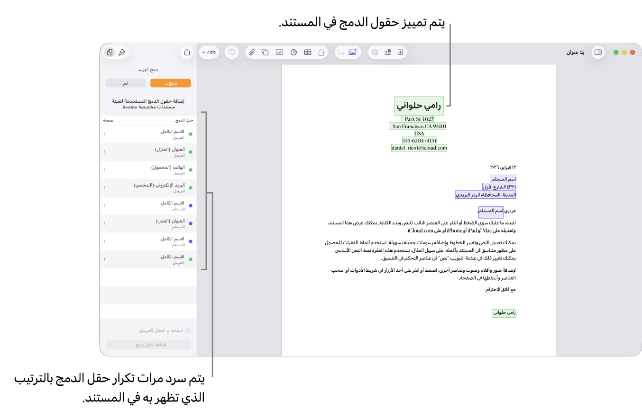Click the ٤٣٢١ الشارع الأول field
642x418 pixels.
point(499,187)
